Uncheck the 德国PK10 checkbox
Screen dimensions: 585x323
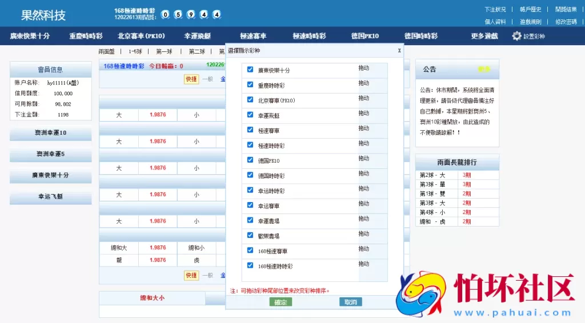coord(250,160)
